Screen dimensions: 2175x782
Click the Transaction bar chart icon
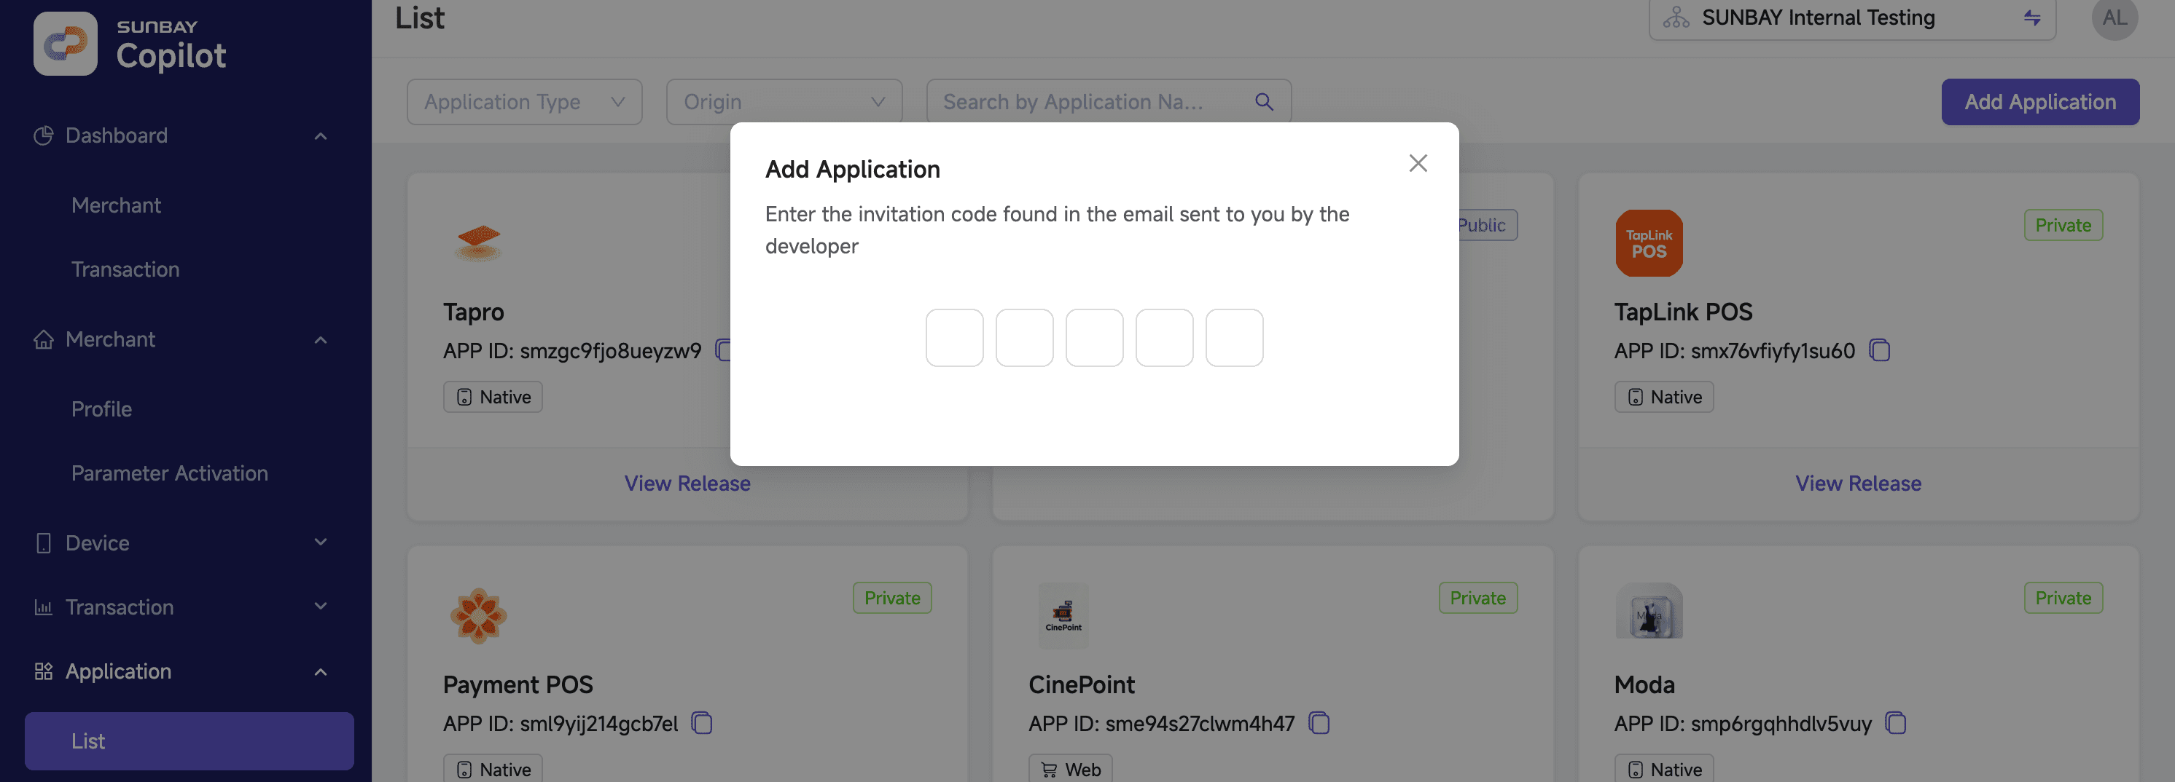pos(43,607)
